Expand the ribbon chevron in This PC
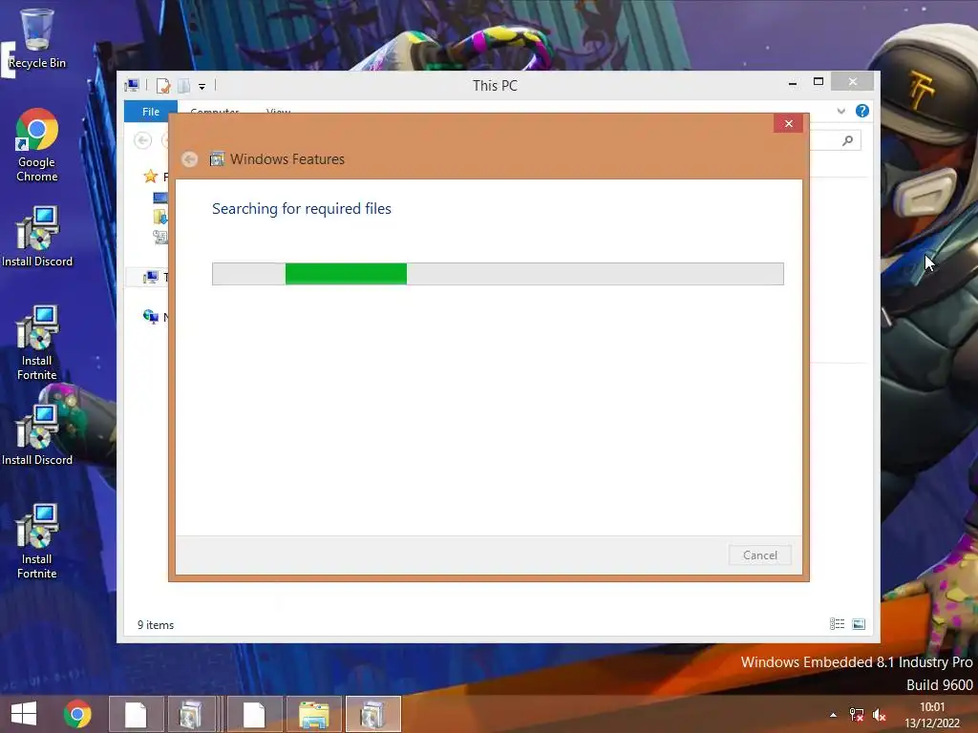The width and height of the screenshot is (978, 733). (x=840, y=111)
